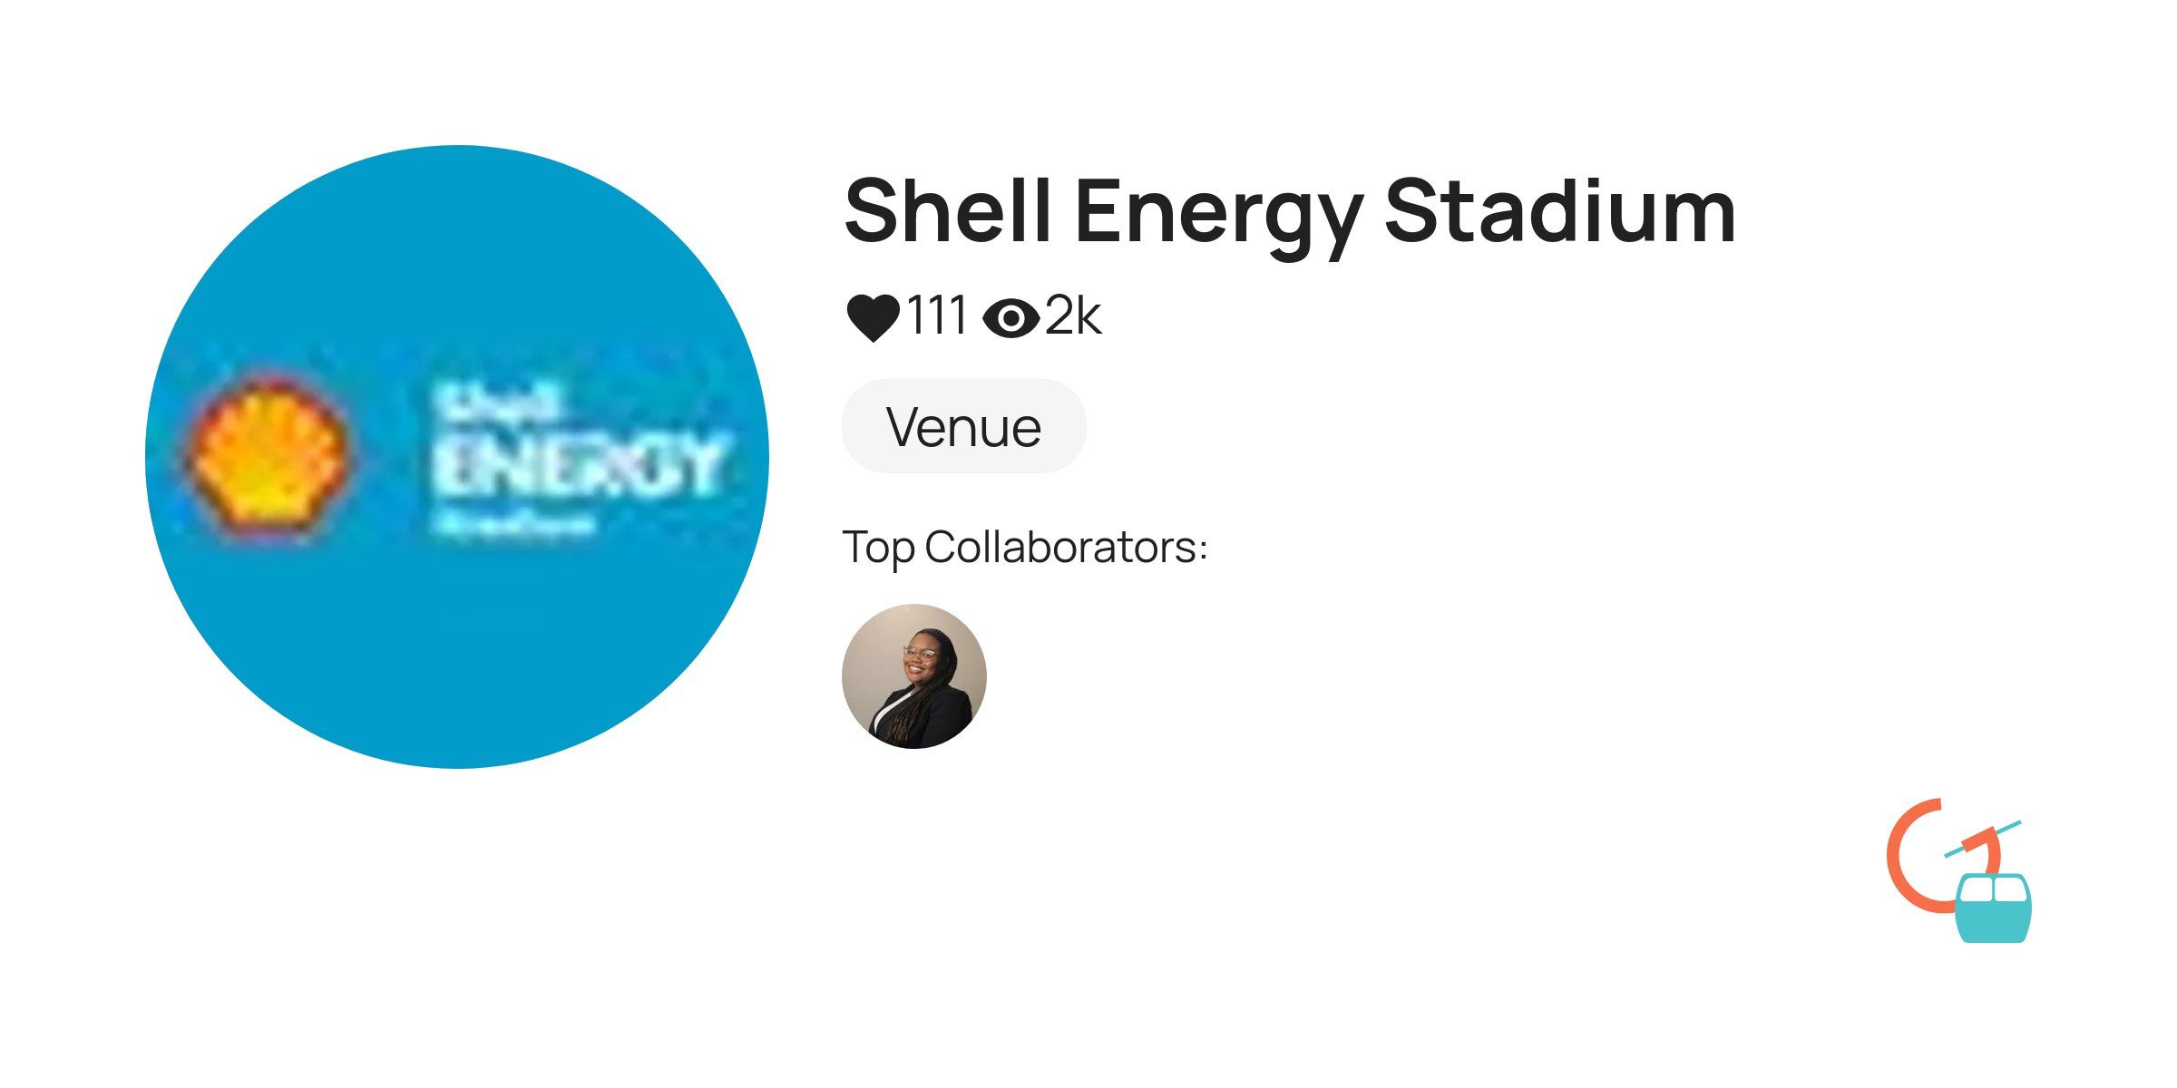Image resolution: width=2177 pixels, height=1088 pixels.
Task: Click the 111 likes count
Action: pyautogui.click(x=937, y=316)
